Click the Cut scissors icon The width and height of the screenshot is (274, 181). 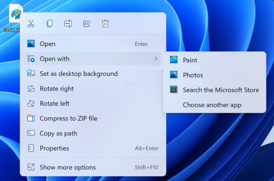point(31,23)
